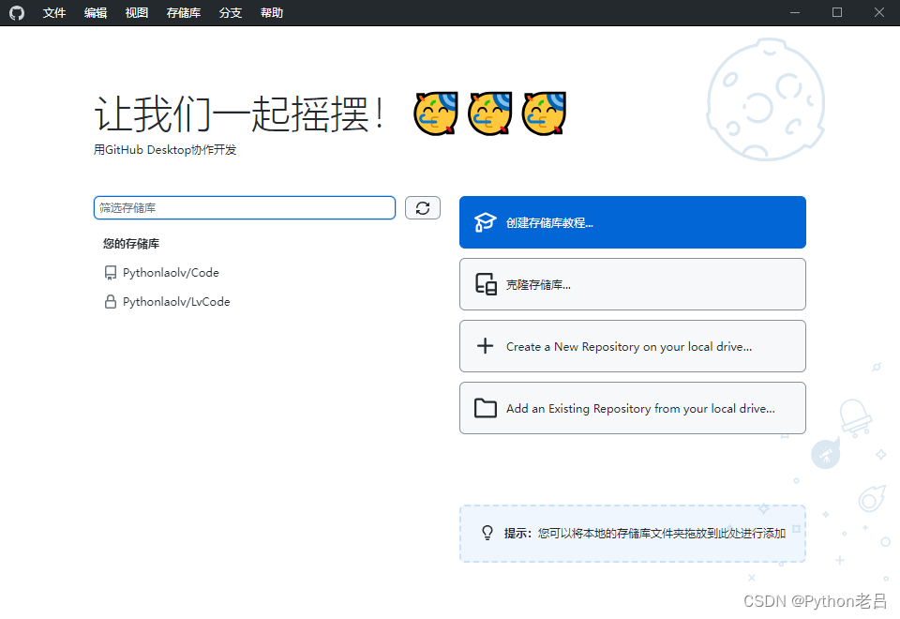Click the lightbulb icon in the tip box
The width and height of the screenshot is (900, 619).
486,532
